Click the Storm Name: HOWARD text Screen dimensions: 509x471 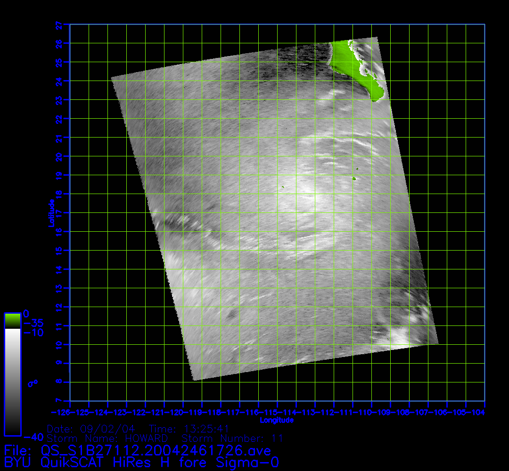(x=107, y=439)
